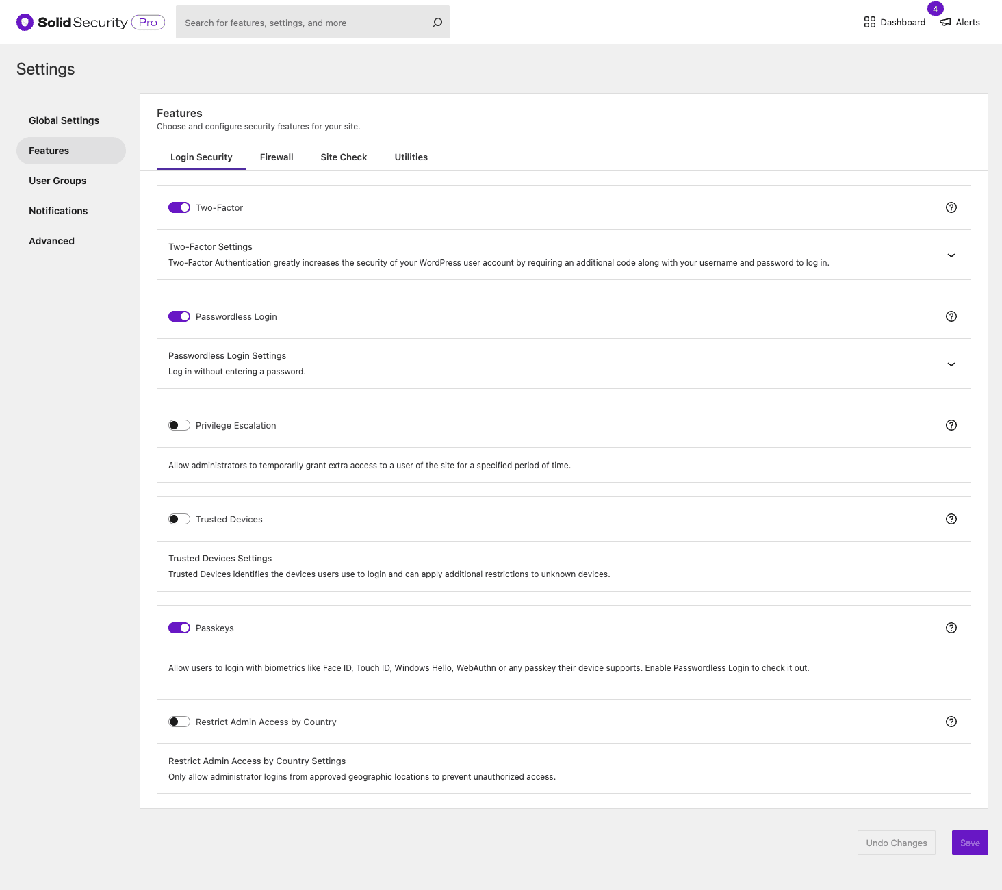Click the Dashboard grid icon
Screen dimensions: 1002x890
tap(870, 23)
